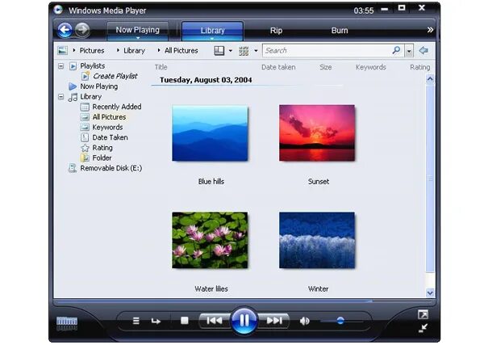This screenshot has height=345, width=484.
Task: Open Date Taken in the navigation tree
Action: (110, 137)
